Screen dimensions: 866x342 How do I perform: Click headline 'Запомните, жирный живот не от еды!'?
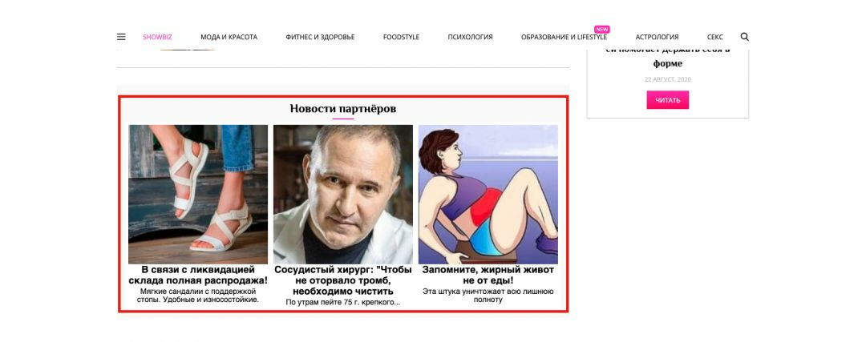coord(488,276)
